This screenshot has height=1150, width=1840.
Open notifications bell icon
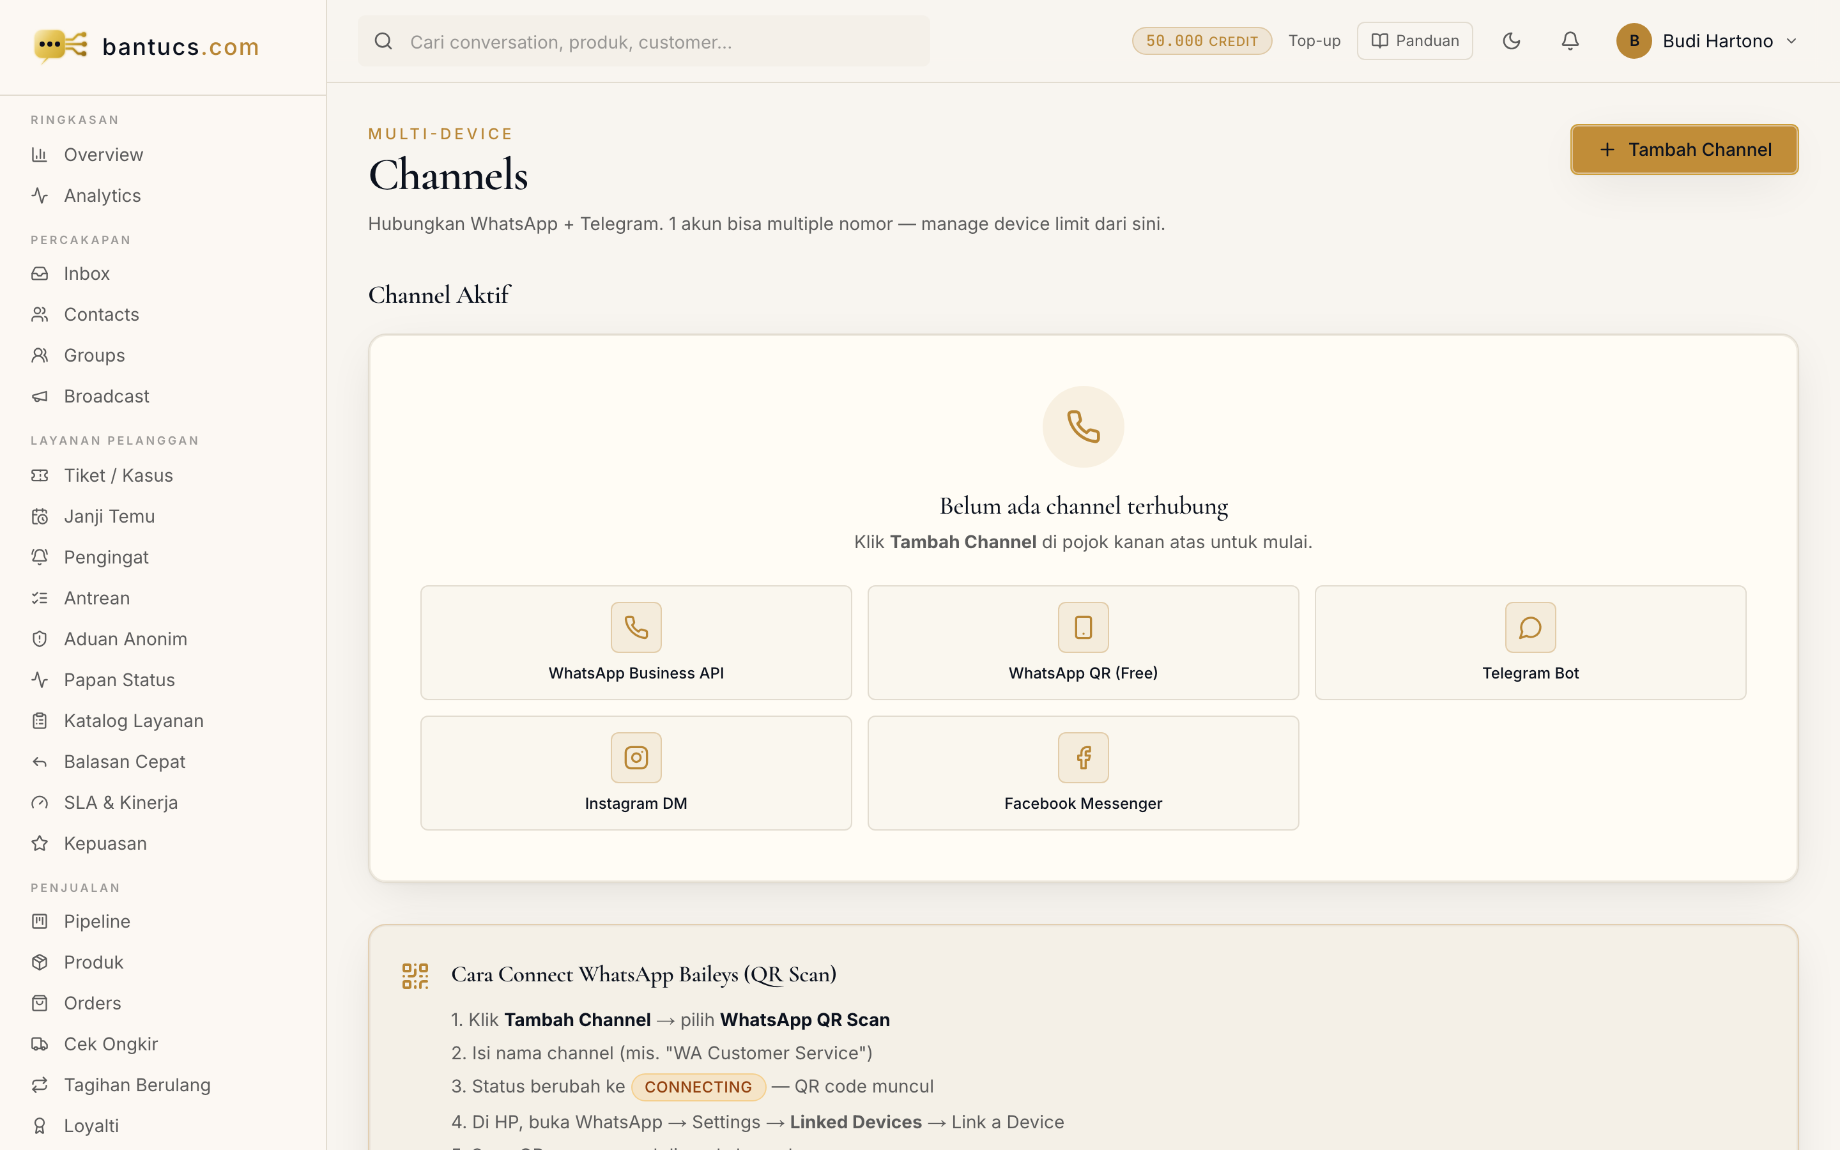[x=1570, y=41]
